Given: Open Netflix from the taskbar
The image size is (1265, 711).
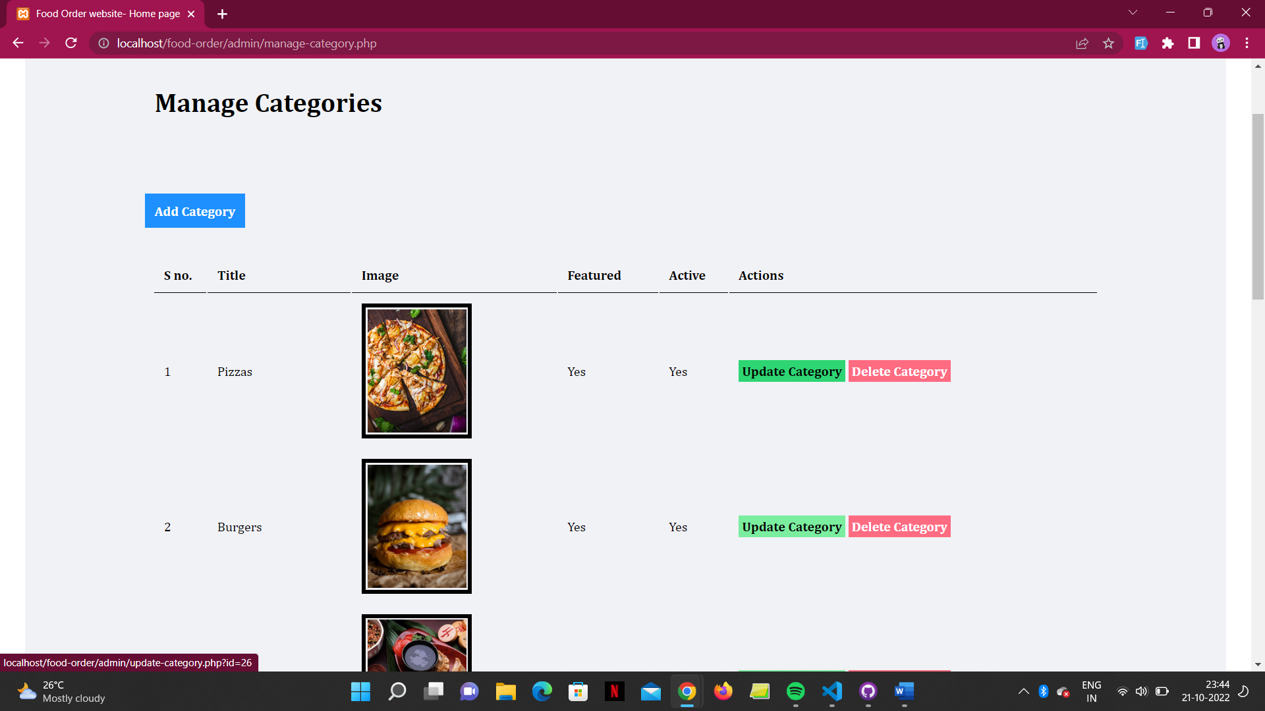Looking at the screenshot, I should [615, 692].
